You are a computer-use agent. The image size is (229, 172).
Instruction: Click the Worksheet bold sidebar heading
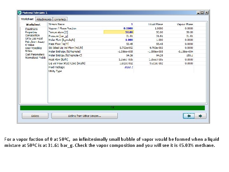pos(33,25)
